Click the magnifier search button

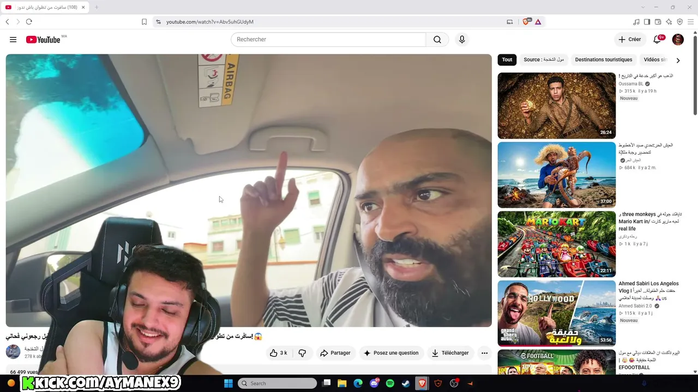tap(437, 39)
